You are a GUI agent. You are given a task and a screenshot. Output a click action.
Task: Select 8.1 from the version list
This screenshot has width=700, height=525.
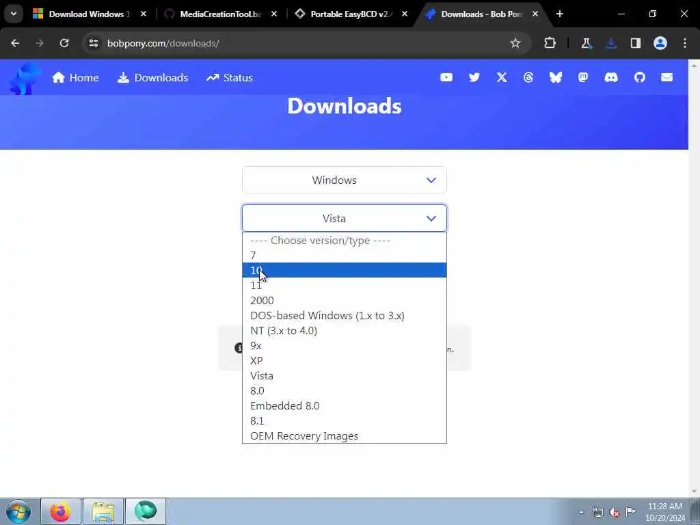[345, 421]
